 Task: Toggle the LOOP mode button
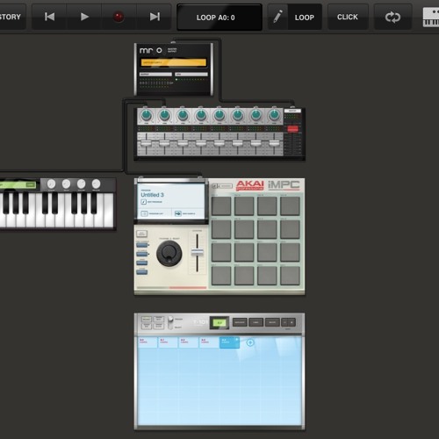tap(305, 18)
